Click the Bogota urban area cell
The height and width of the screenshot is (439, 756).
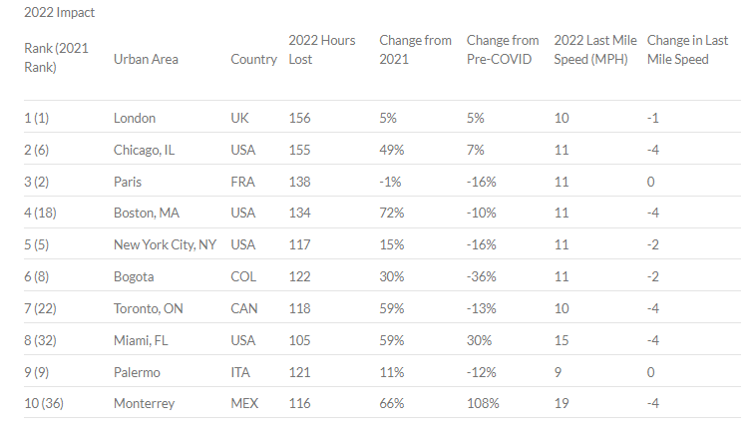134,276
